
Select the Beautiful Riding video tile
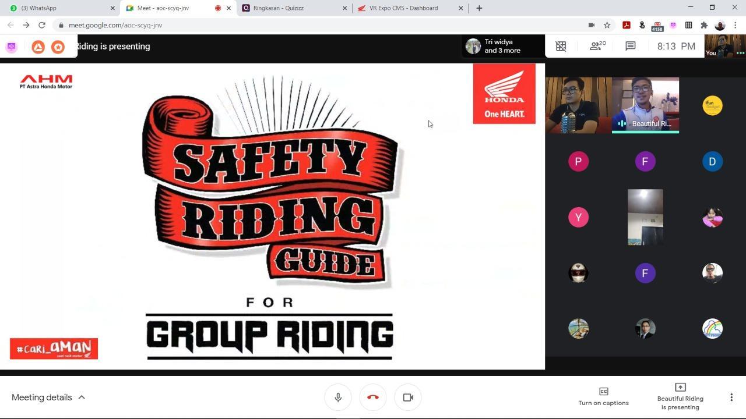click(645, 105)
